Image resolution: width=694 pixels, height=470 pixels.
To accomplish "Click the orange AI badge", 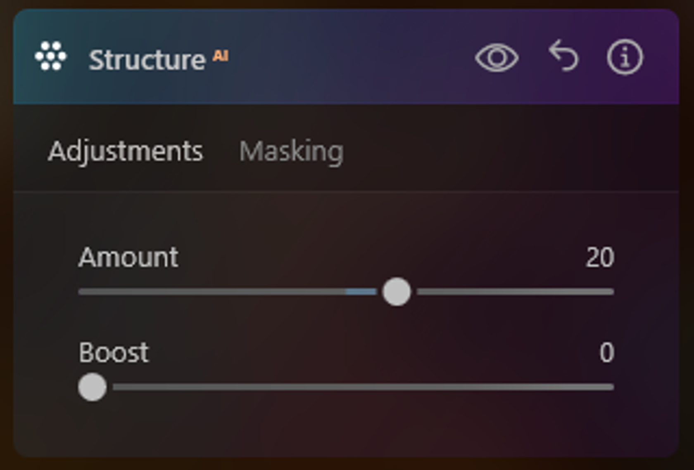I will click(x=221, y=56).
